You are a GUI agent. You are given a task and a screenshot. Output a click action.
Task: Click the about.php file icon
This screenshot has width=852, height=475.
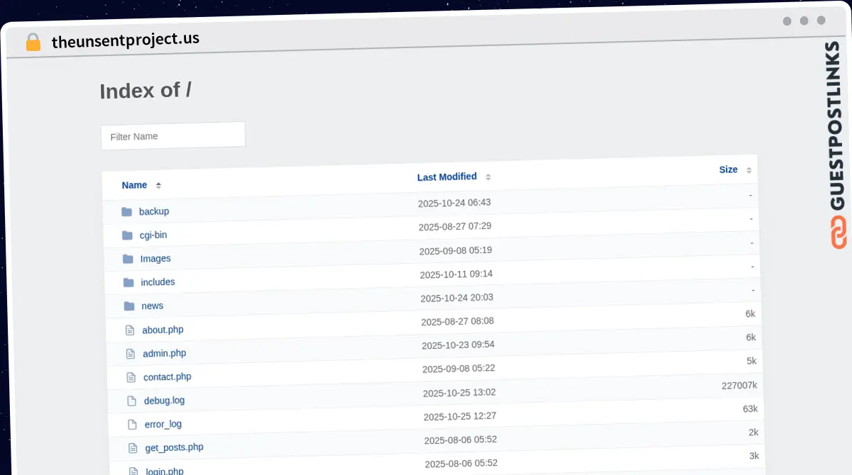pos(130,330)
